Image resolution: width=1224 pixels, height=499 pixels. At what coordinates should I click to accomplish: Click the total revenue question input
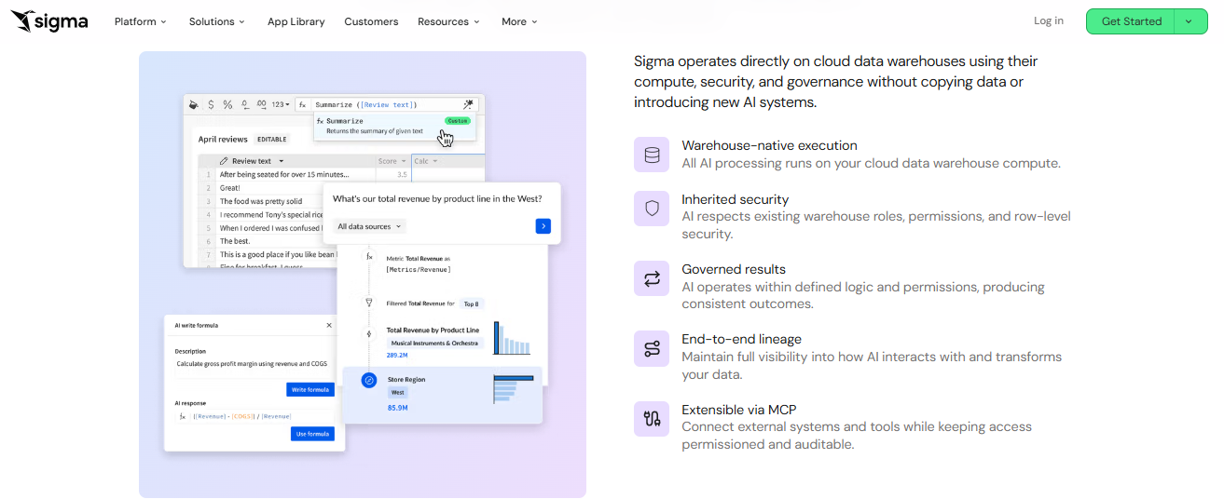click(437, 199)
